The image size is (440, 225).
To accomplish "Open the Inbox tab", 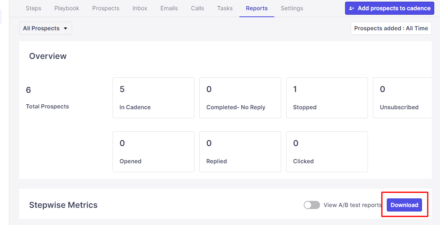I will 140,8.
